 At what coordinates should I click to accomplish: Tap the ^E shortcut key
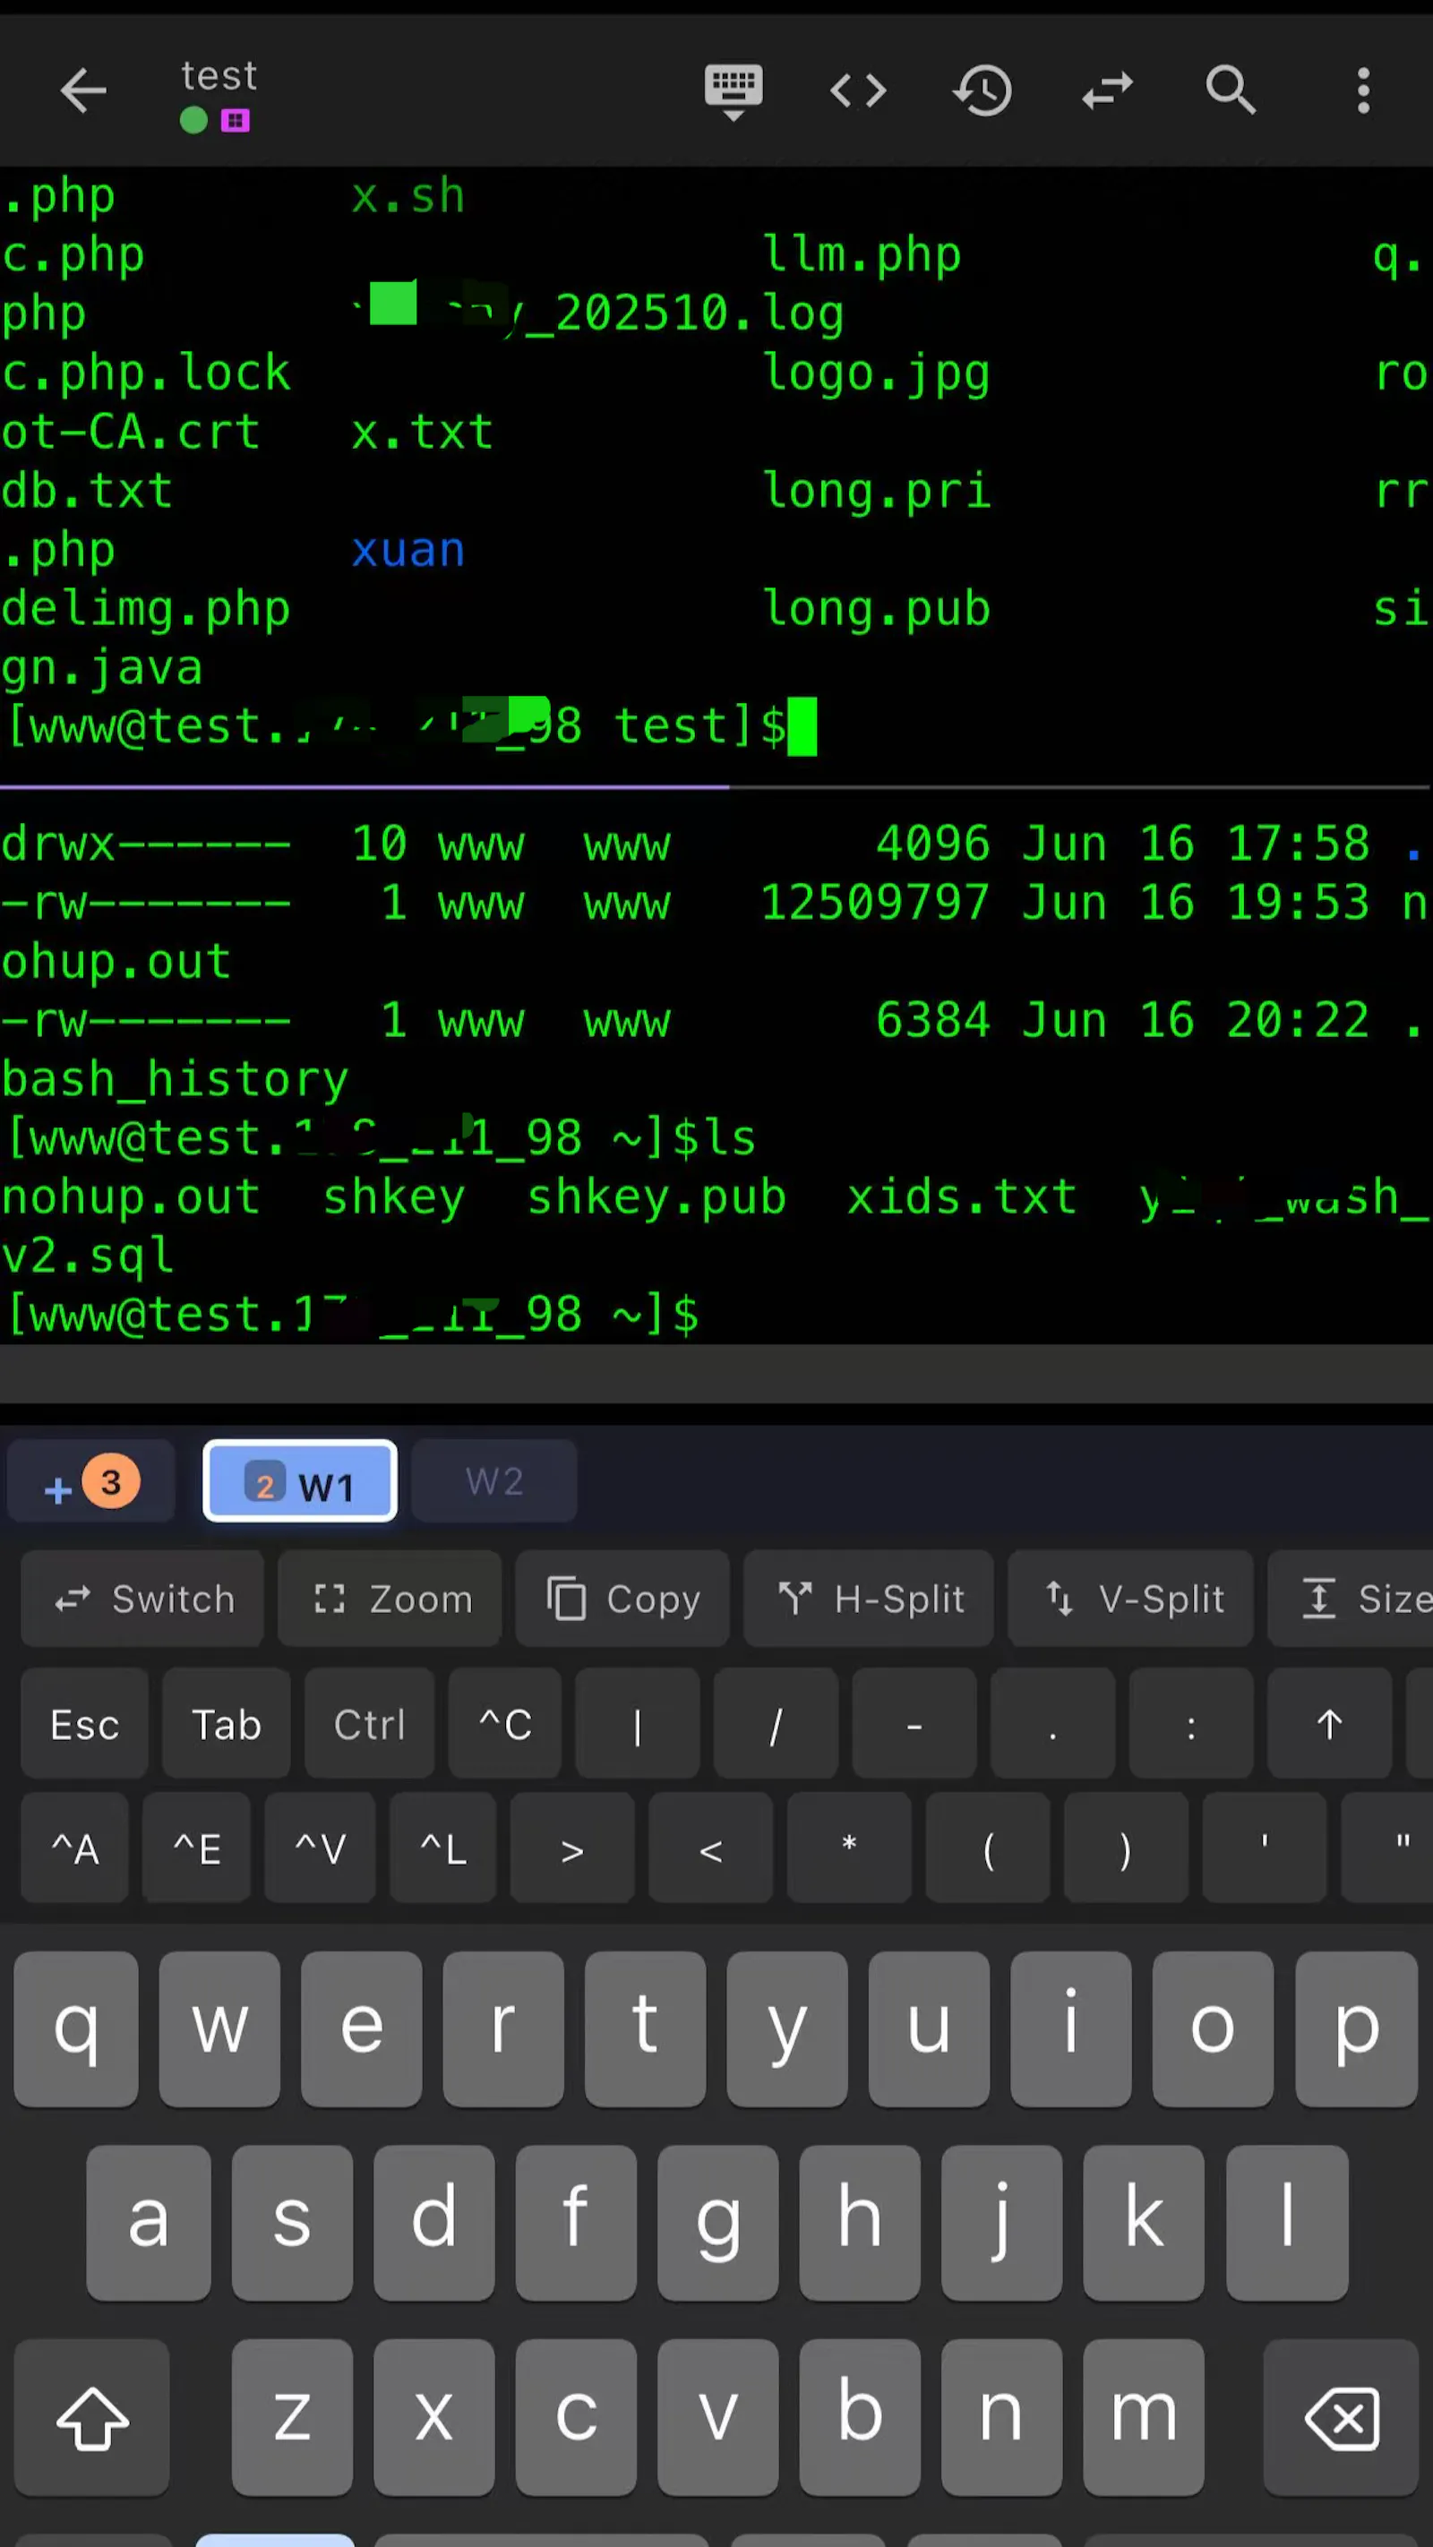tap(197, 1848)
